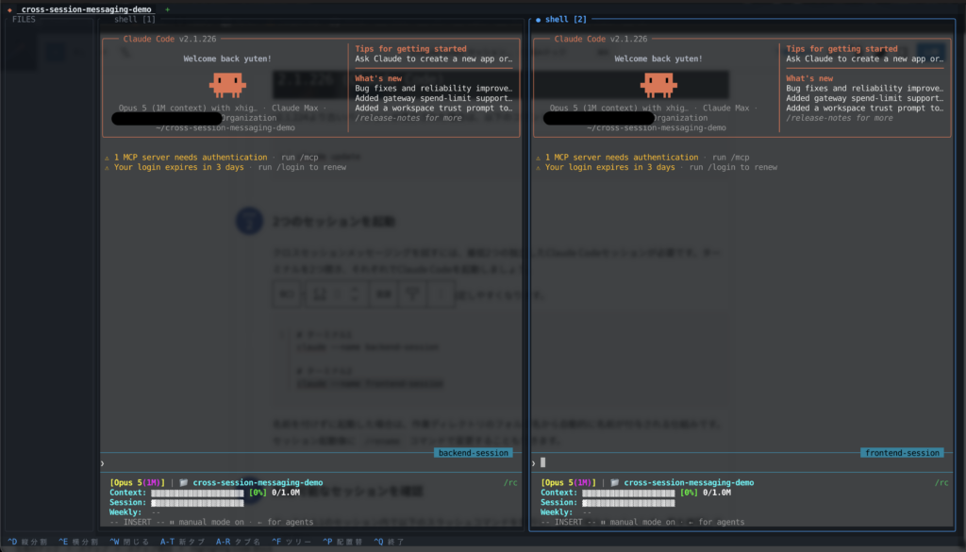Click the Claude mascot in shell [2]

(x=658, y=85)
